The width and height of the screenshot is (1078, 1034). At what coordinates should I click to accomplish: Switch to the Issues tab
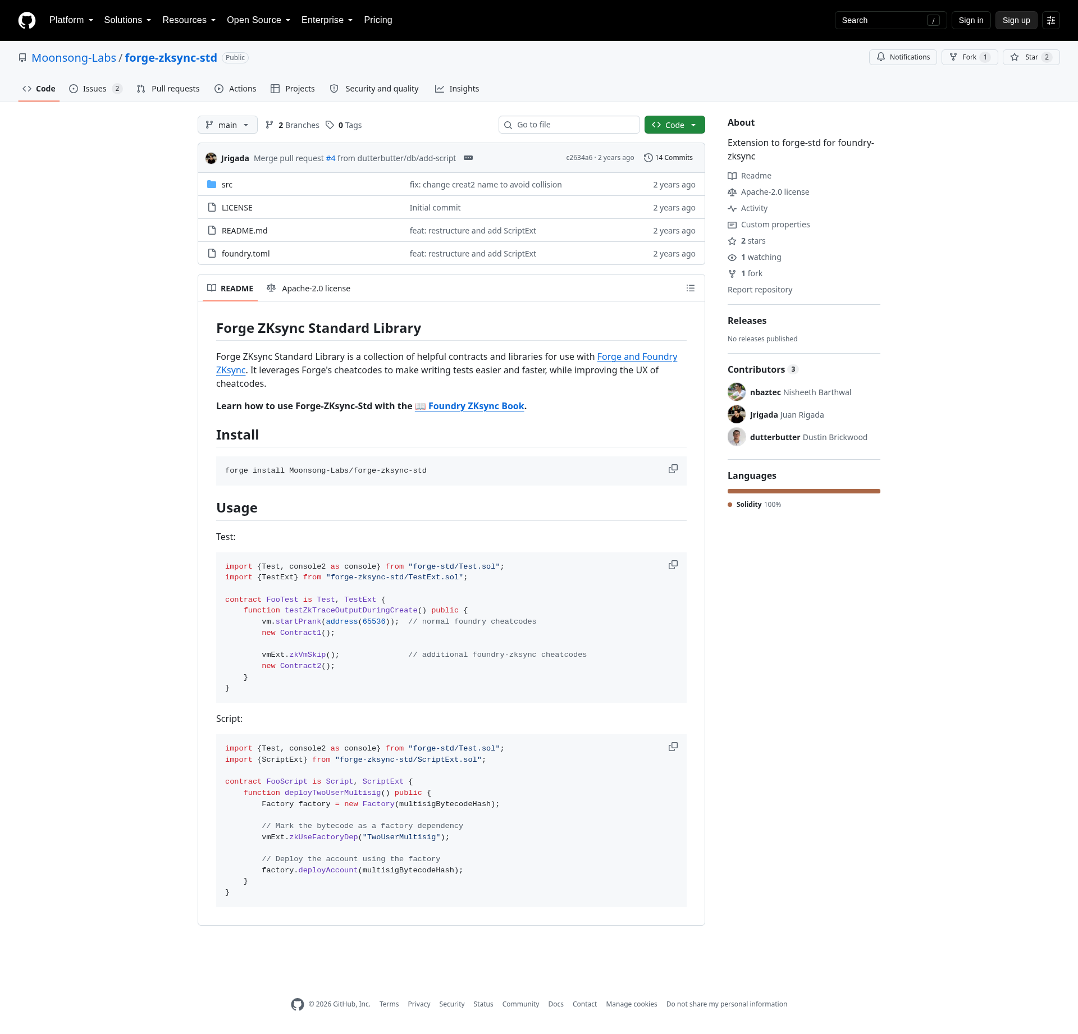tap(95, 89)
